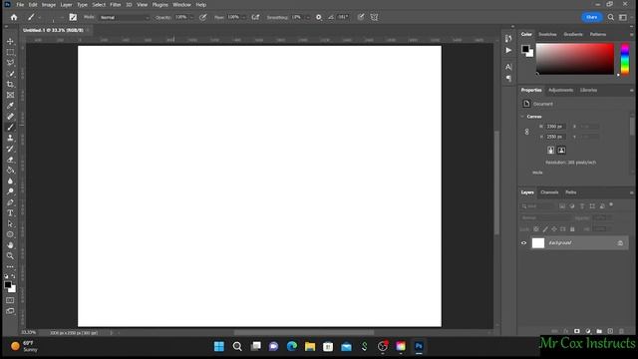Select the Pen tool
The image size is (638, 359).
coord(10,202)
